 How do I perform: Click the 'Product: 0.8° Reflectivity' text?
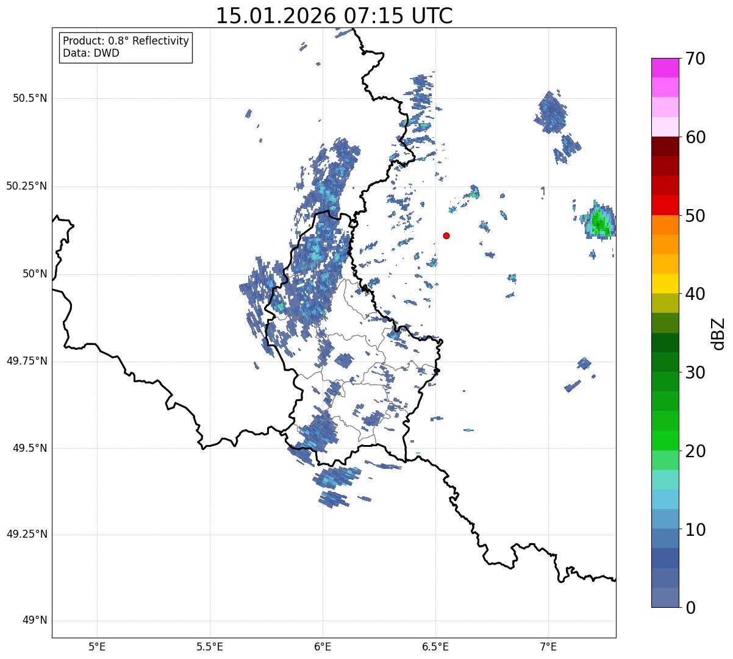pos(126,41)
